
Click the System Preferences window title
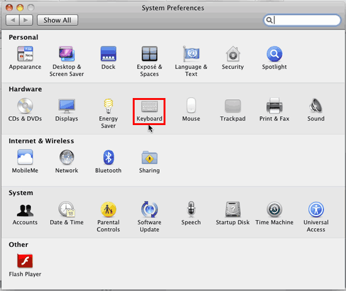[x=173, y=8]
